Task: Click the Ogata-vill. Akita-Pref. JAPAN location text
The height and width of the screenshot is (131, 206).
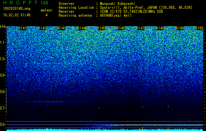Action: pos(146,8)
